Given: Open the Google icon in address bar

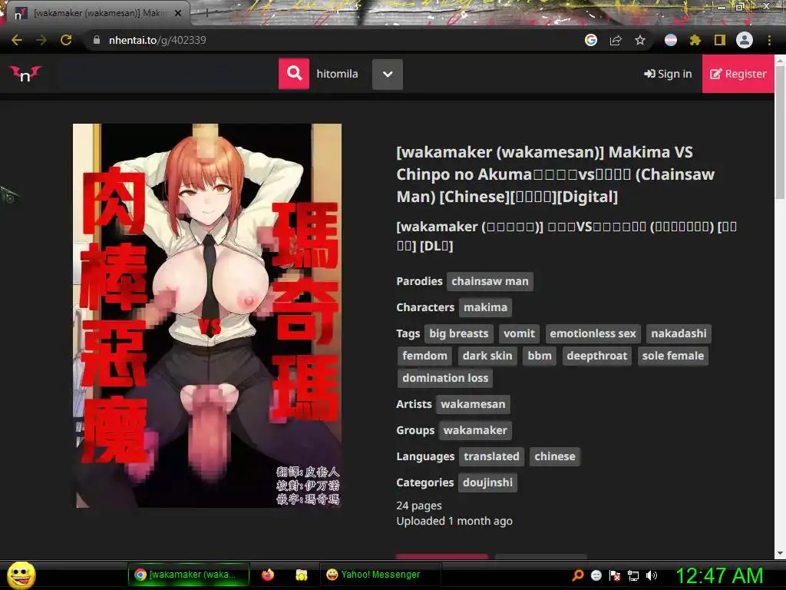Looking at the screenshot, I should click(591, 40).
